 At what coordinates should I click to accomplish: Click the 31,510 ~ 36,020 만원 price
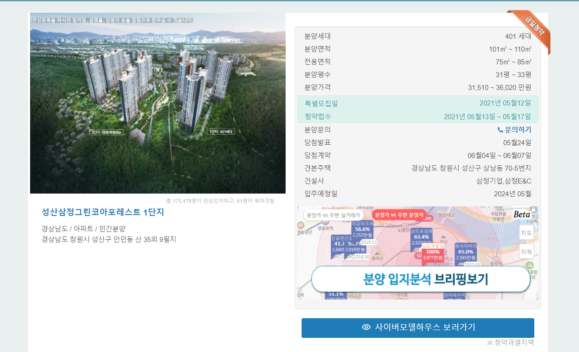[500, 87]
